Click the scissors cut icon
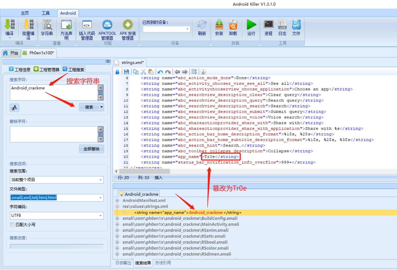The image size is (397, 270). 143,72
